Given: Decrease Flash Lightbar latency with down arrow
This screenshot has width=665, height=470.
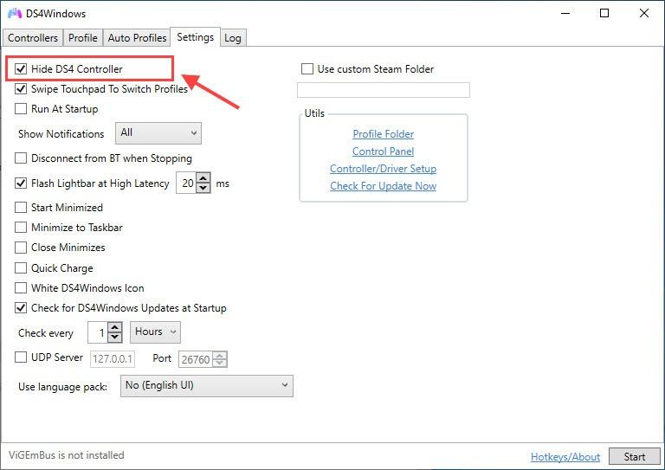Looking at the screenshot, I should pyautogui.click(x=203, y=188).
